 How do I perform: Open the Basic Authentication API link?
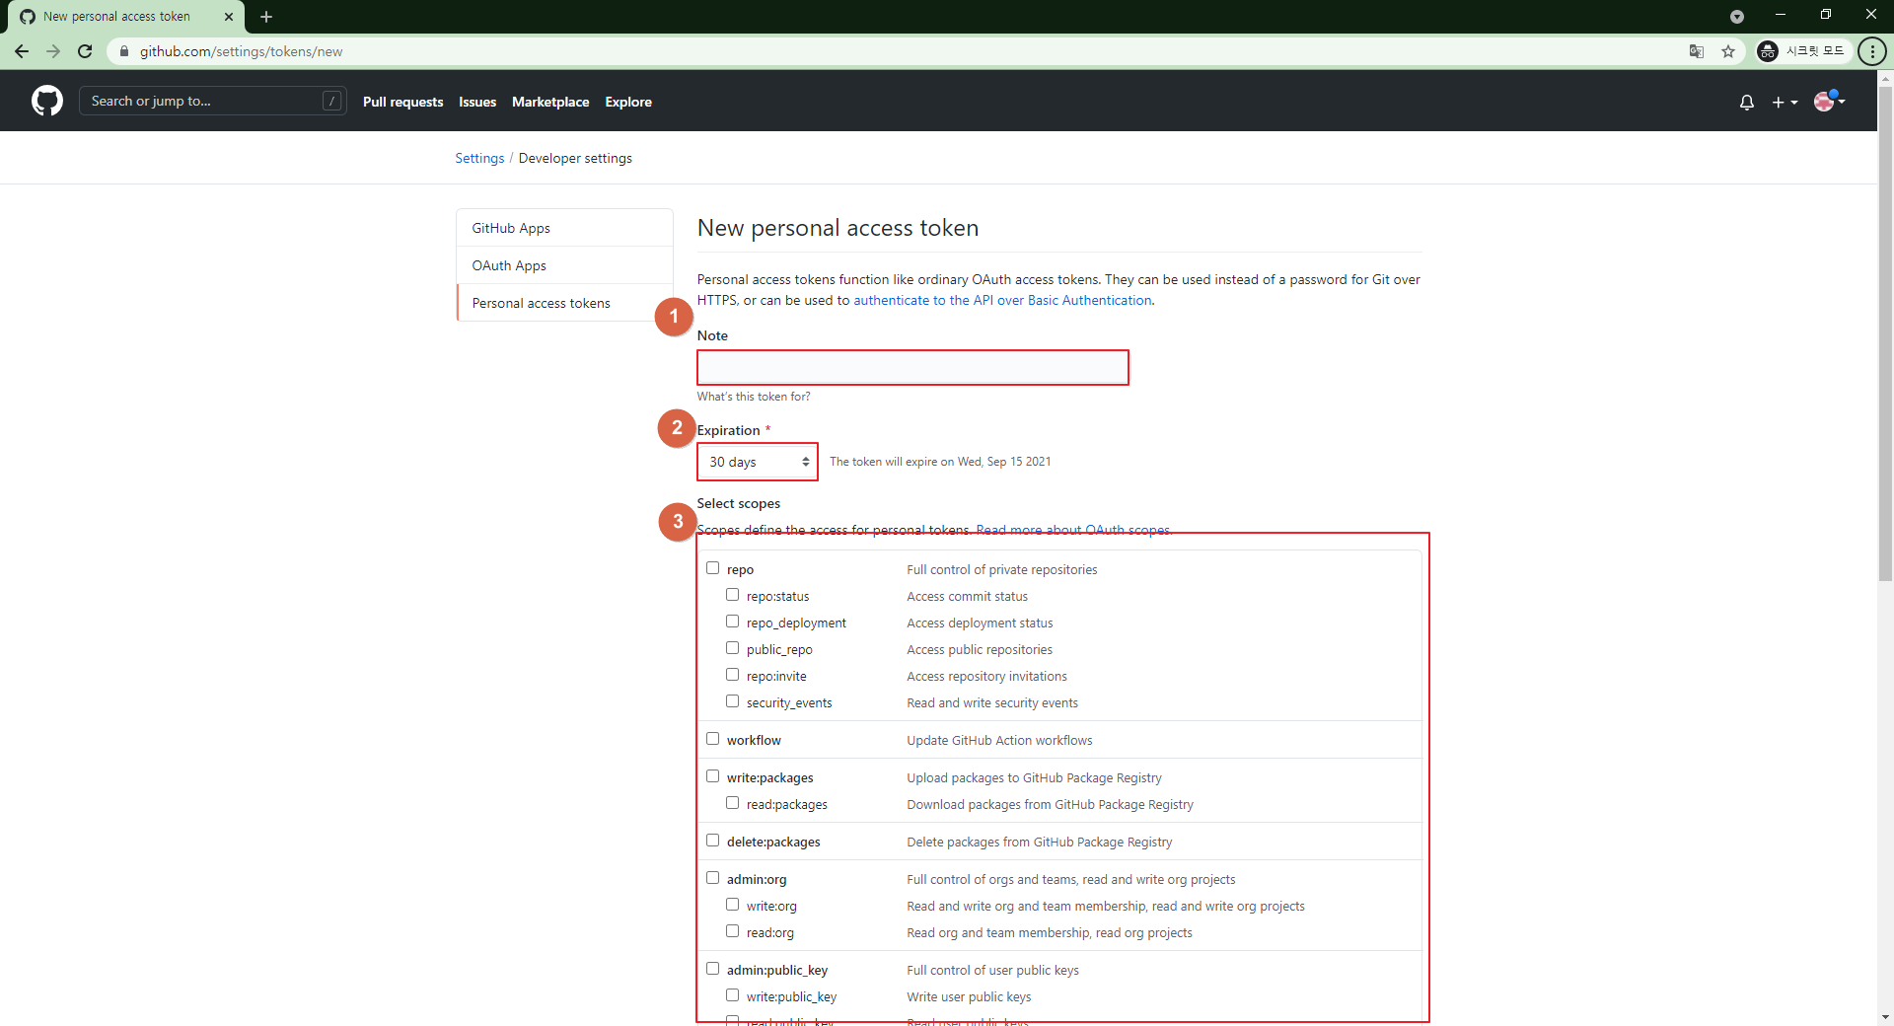click(x=1002, y=300)
